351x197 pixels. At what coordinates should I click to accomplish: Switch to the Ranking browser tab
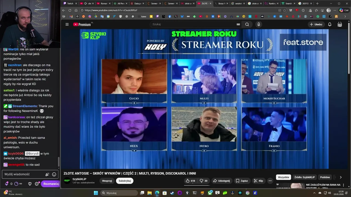[x=271, y=4]
